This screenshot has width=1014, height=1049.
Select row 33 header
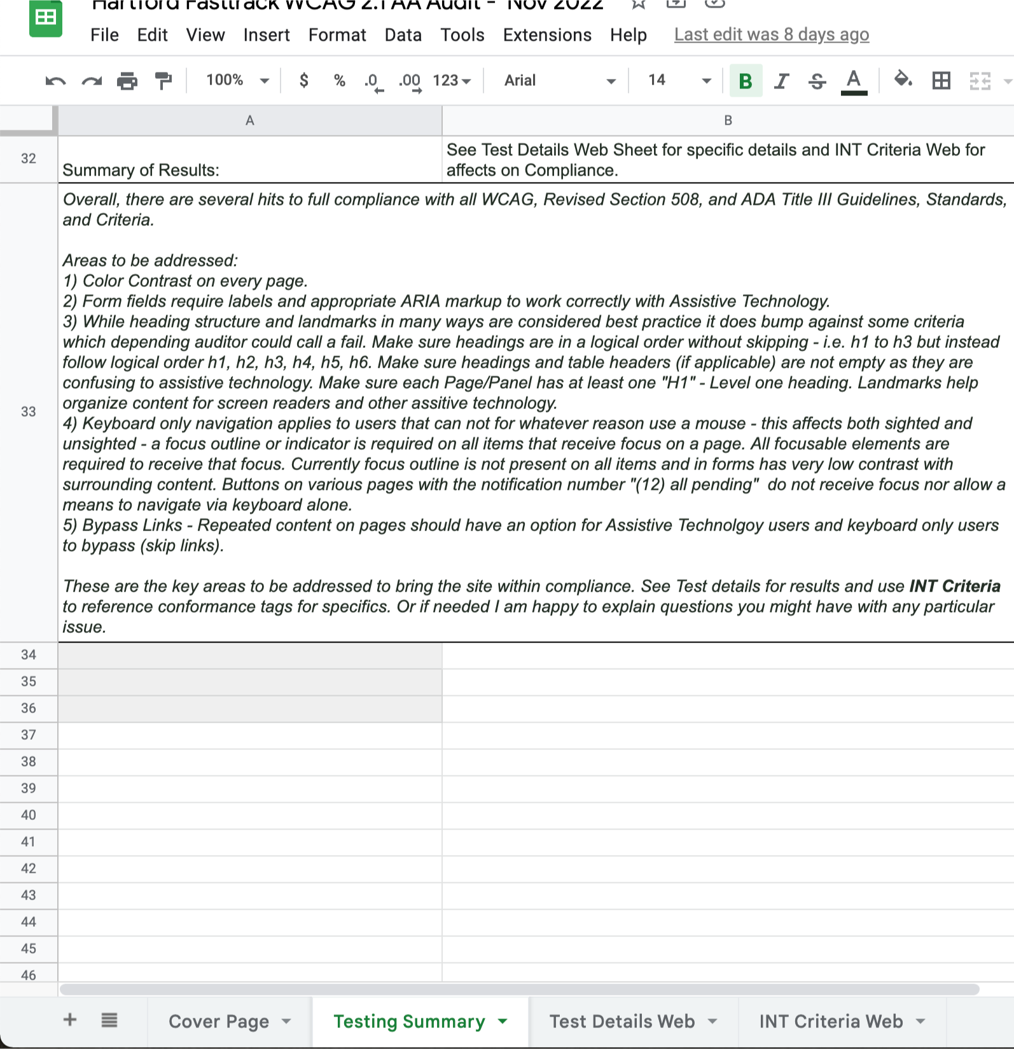29,412
